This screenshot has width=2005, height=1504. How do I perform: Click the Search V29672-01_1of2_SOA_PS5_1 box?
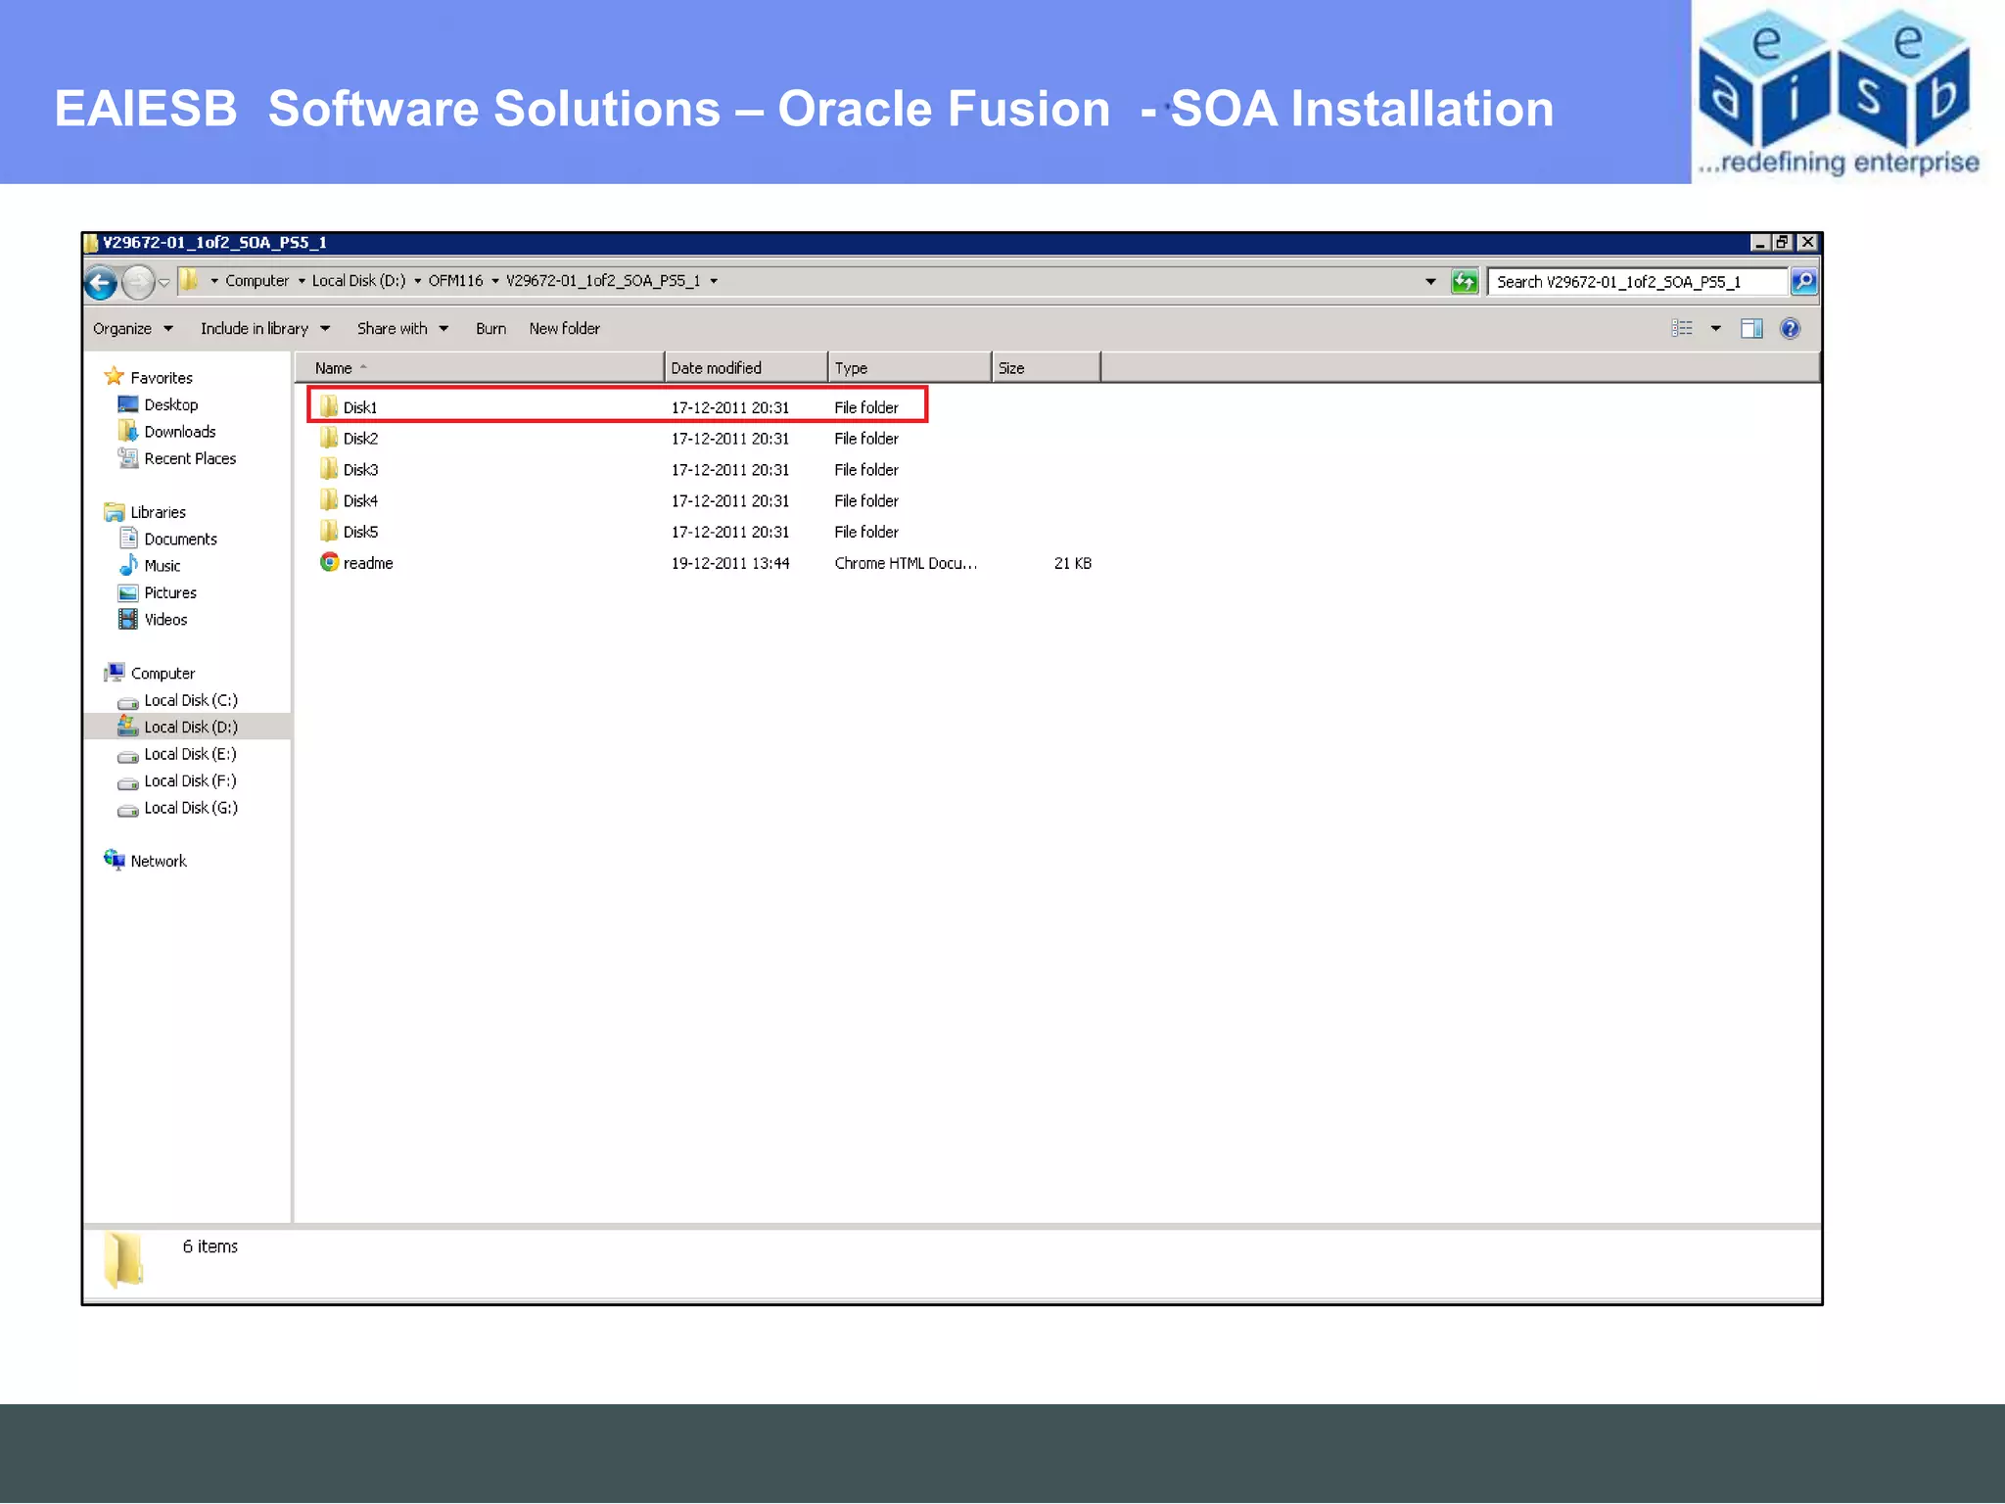[1637, 282]
